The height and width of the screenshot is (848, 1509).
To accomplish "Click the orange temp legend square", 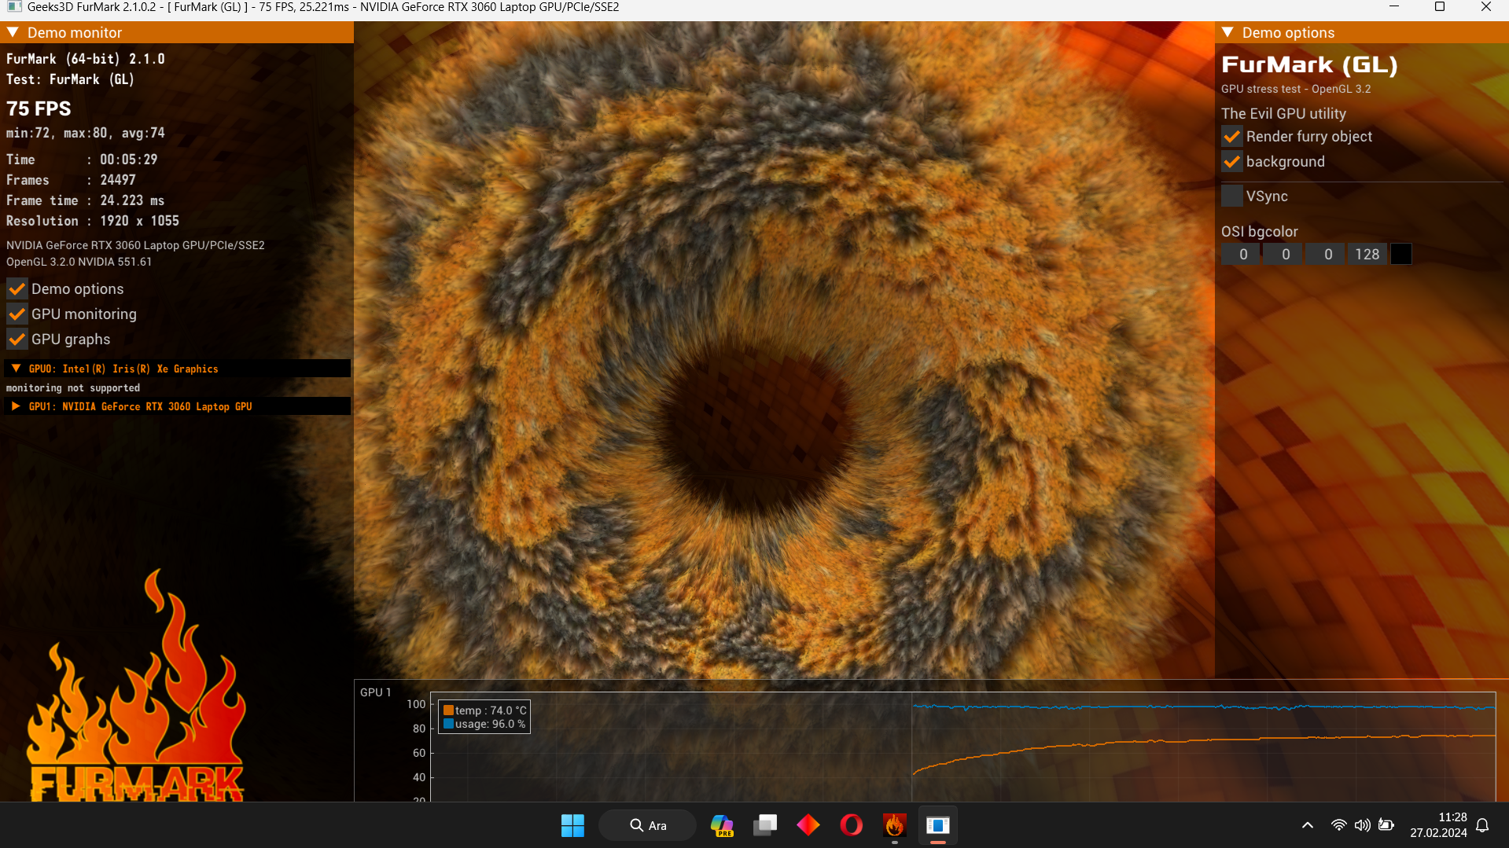I will (x=448, y=710).
